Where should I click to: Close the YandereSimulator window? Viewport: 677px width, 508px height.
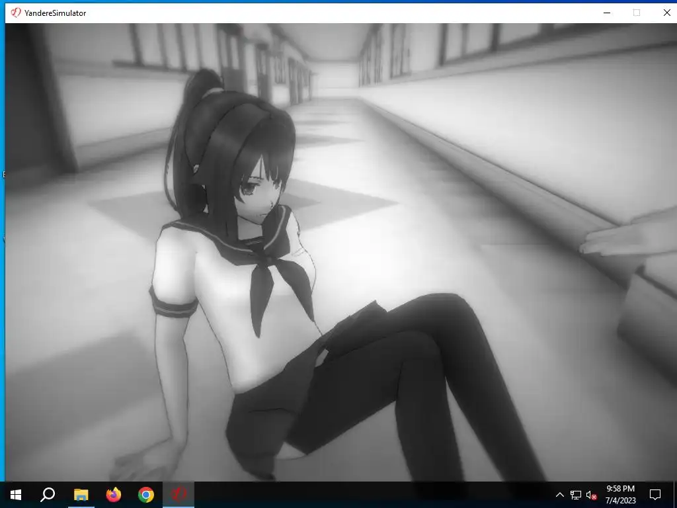(x=666, y=13)
